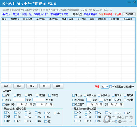
Task: Check buyer 1钻 credit checkbox
Action: point(5,117)
